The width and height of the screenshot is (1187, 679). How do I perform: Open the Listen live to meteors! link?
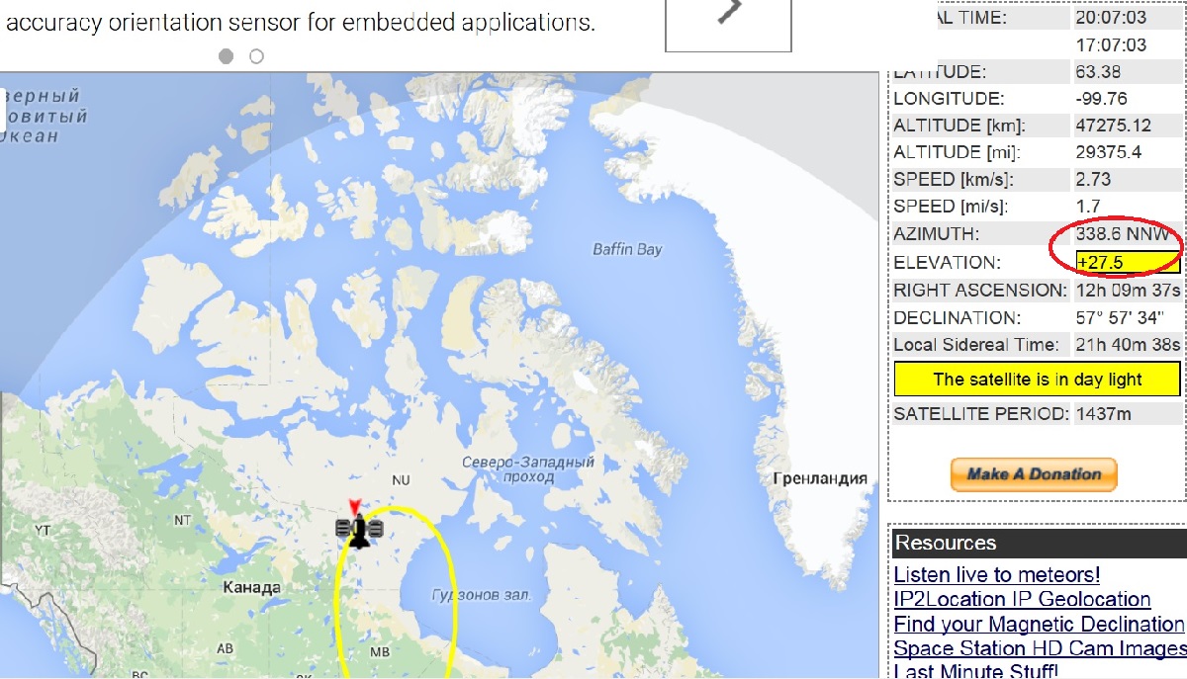[x=996, y=574]
